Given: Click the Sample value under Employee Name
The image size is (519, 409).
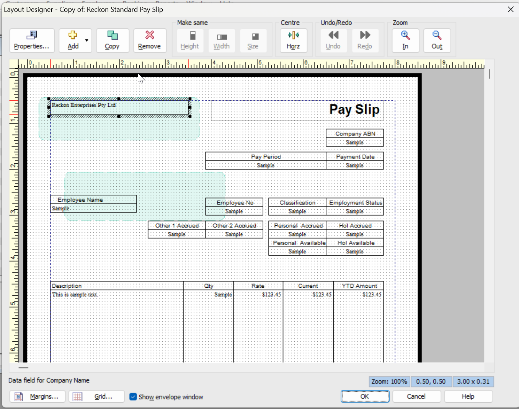Looking at the screenshot, I should (93, 208).
